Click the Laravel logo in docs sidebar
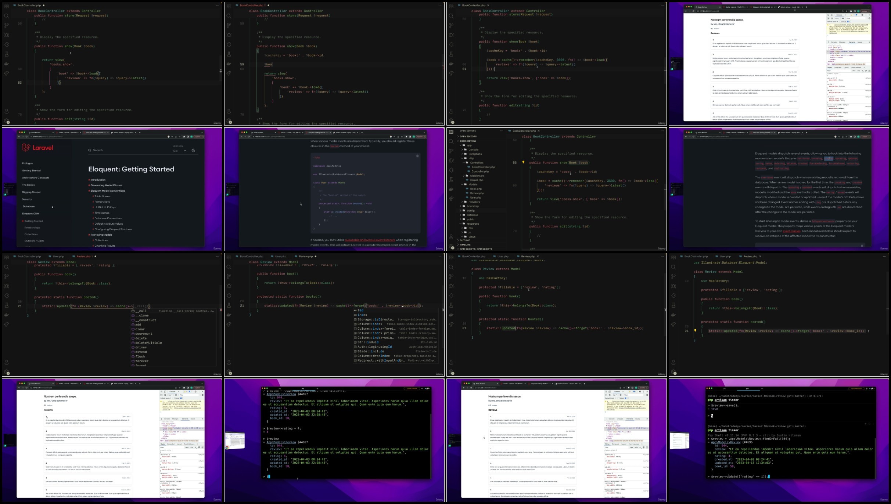Screen dimensions: 891x504 pos(37,148)
